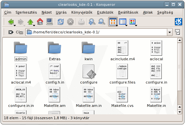Go up one directory level
The height and width of the screenshot is (125, 185).
coord(30,22)
